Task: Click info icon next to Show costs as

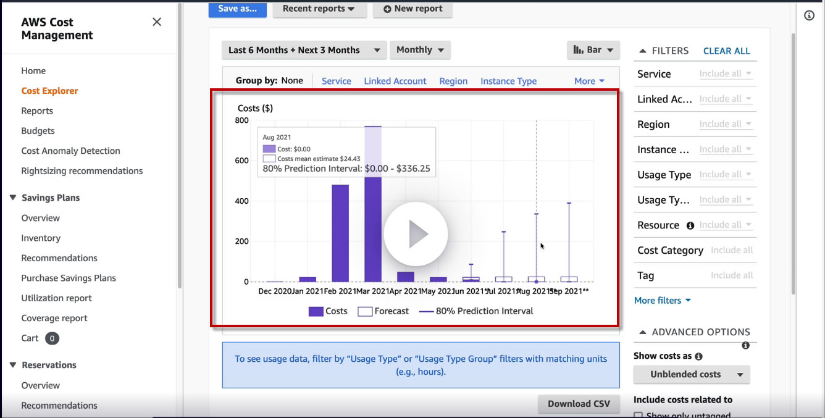Action: (x=698, y=356)
